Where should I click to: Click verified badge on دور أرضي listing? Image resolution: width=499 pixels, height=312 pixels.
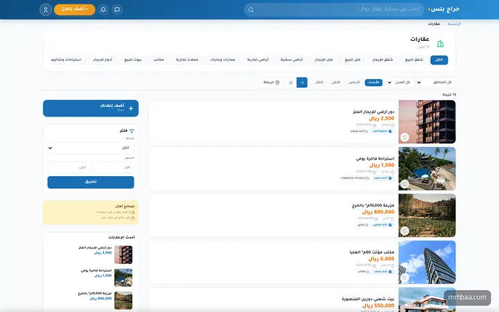click(390, 131)
